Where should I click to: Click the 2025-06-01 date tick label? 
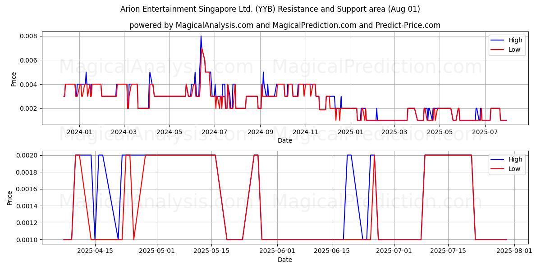point(277,251)
